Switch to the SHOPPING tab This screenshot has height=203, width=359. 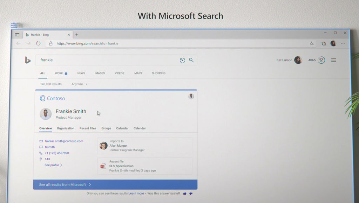click(159, 73)
